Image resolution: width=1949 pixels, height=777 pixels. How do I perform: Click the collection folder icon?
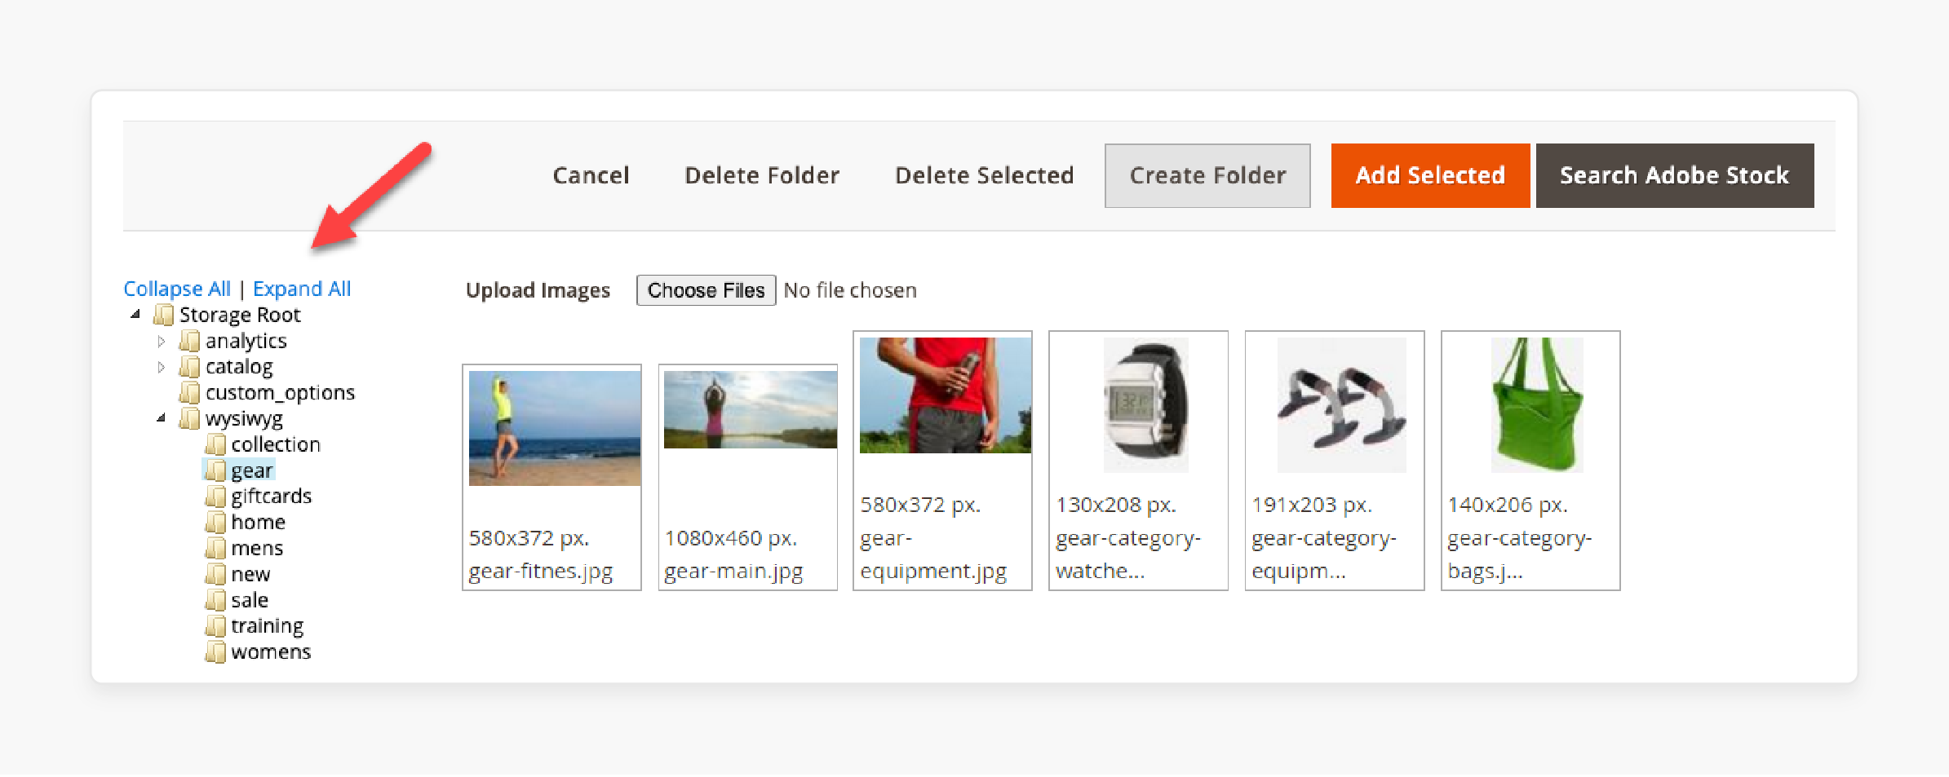click(x=215, y=444)
